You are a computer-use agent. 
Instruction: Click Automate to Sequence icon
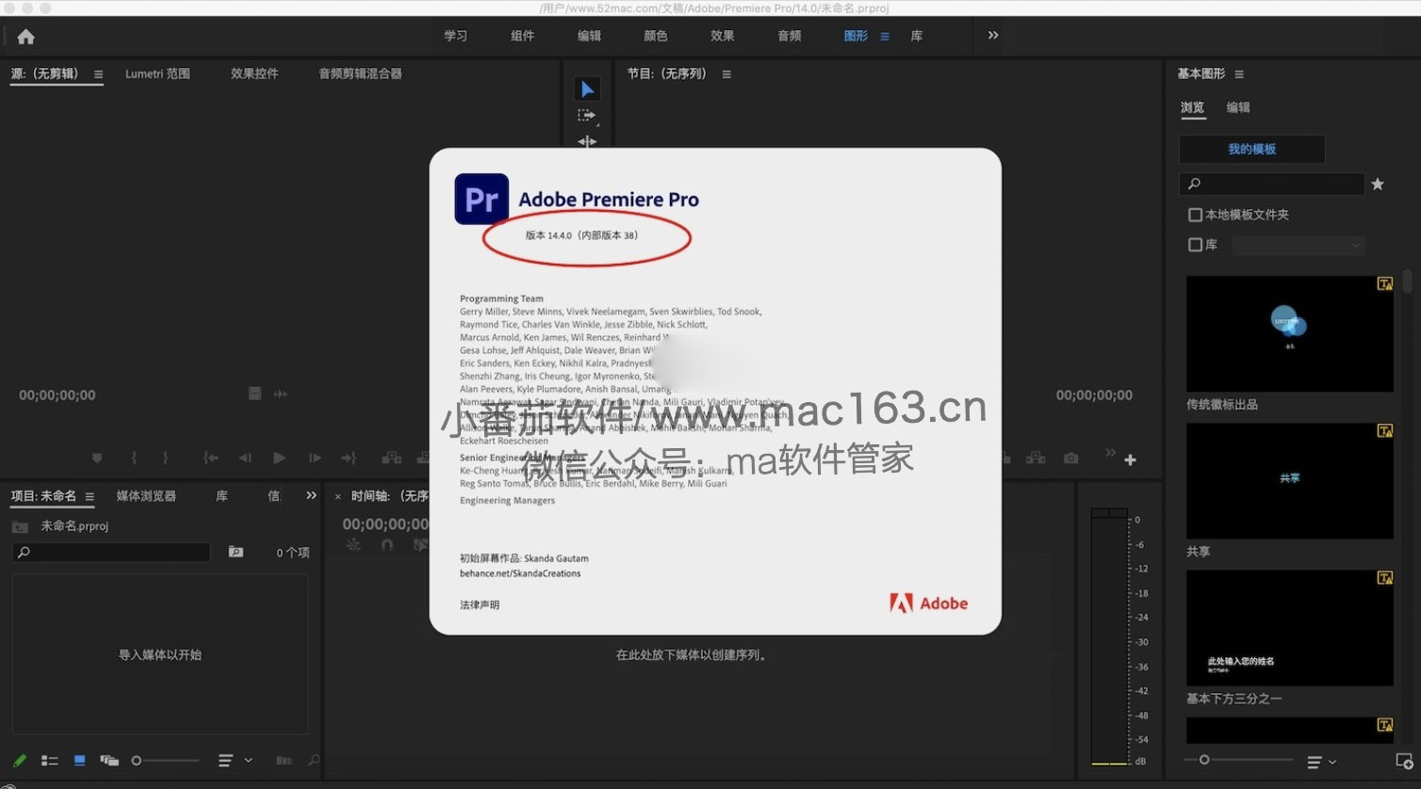point(284,761)
